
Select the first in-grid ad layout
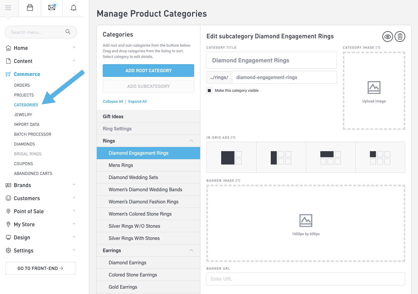tap(231, 158)
